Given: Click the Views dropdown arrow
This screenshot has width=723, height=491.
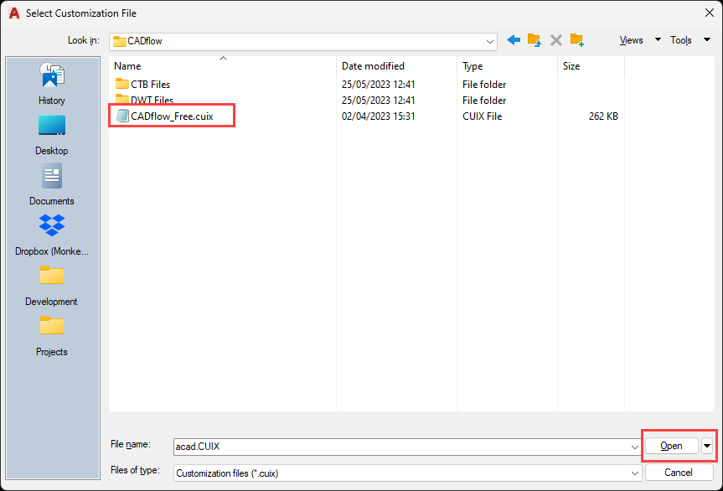Looking at the screenshot, I should [x=658, y=39].
